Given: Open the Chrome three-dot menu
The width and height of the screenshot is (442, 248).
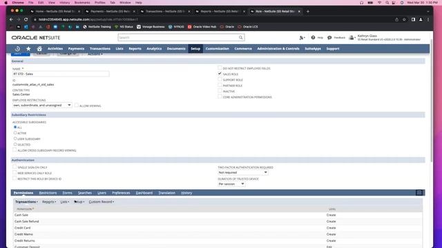Looking at the screenshot, I should click(x=428, y=19).
